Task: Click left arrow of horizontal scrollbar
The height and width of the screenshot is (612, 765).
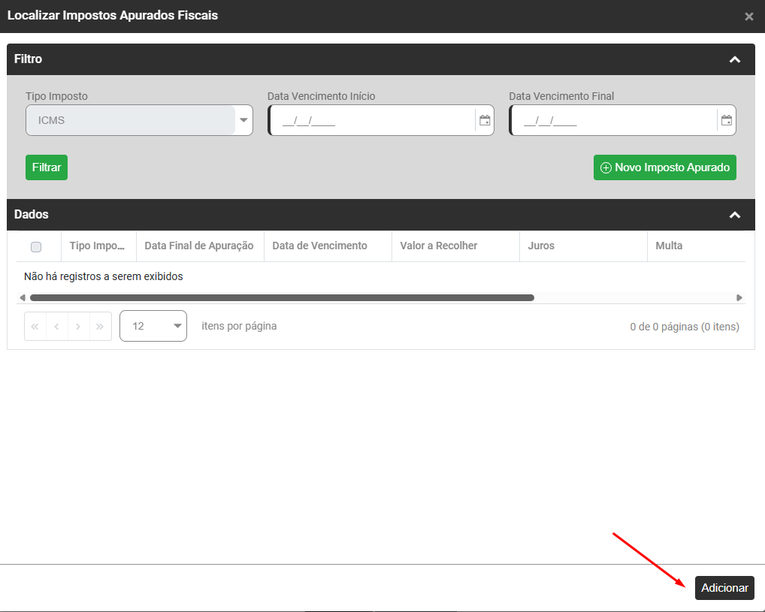Action: (x=22, y=298)
